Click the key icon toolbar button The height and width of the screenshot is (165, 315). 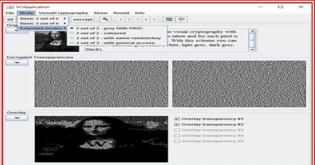(x=106, y=19)
